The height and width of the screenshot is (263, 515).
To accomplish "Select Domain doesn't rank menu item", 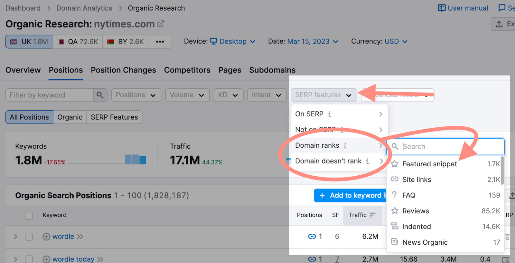I will pos(328,161).
